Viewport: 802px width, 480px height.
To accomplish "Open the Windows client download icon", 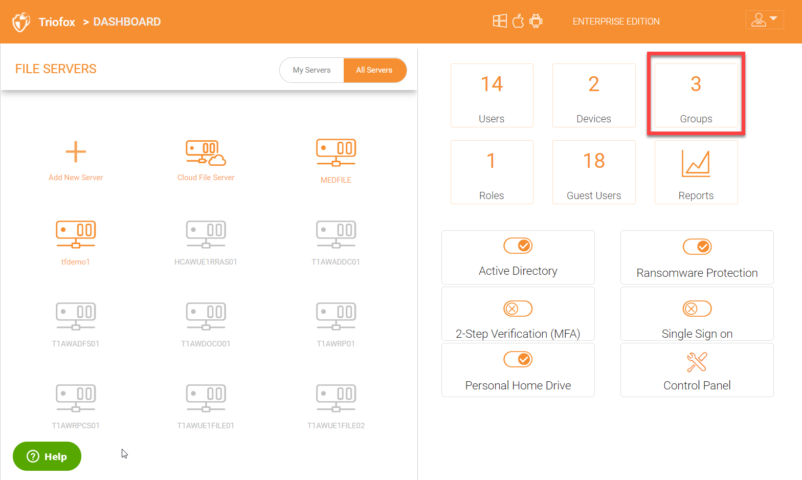I will pos(500,21).
